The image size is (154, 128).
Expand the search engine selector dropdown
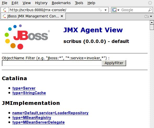[118, 10]
